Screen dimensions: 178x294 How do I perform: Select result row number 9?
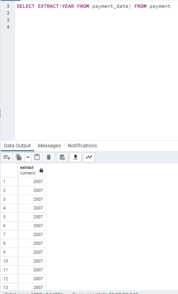coord(9,252)
